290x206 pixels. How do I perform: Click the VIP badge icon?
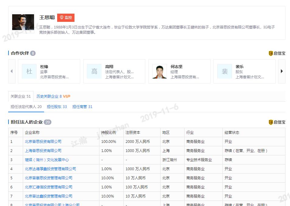pyautogui.click(x=67, y=96)
